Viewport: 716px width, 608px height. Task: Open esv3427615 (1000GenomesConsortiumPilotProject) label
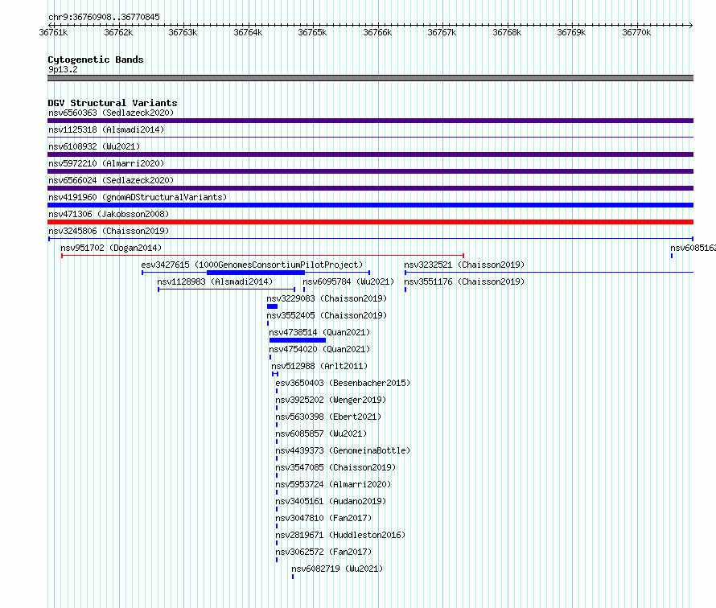click(x=252, y=265)
